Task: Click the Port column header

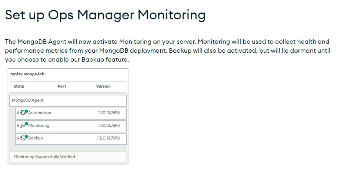Action: pyautogui.click(x=62, y=86)
